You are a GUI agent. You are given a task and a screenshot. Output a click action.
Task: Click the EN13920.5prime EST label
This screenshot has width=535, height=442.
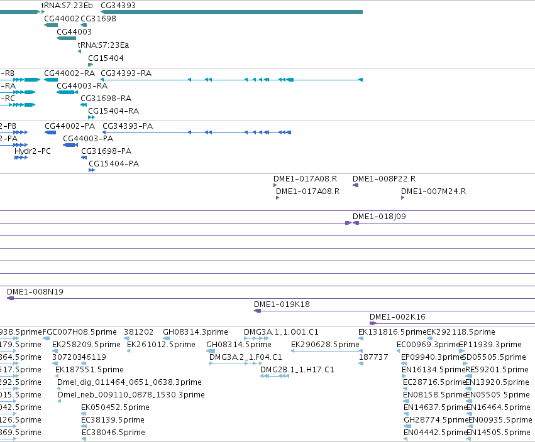[x=497, y=383]
